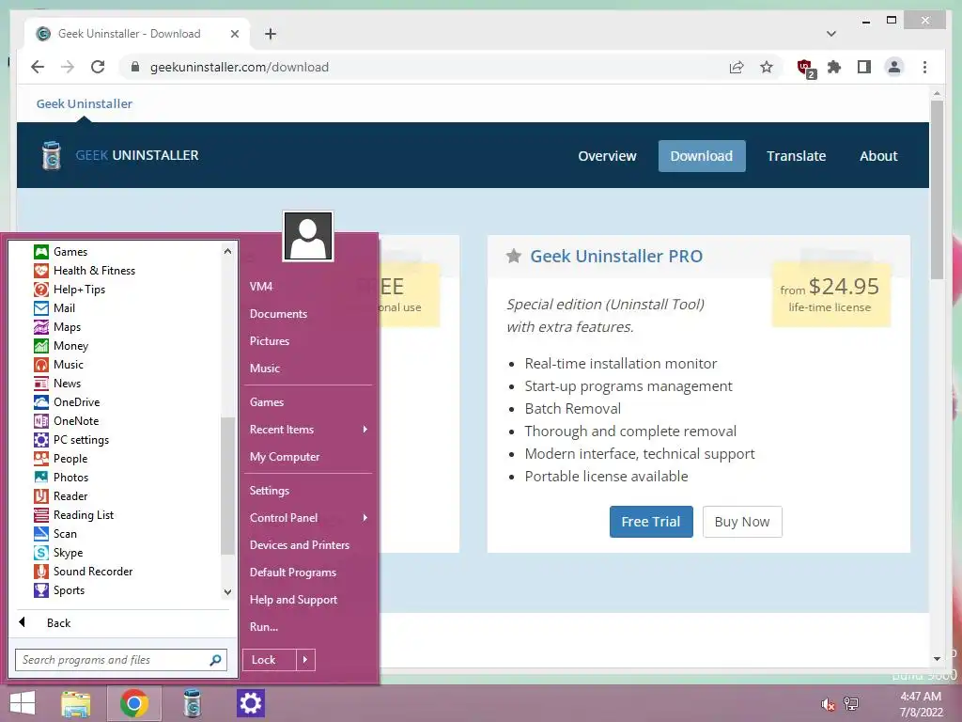Click the Search programs and files field
This screenshot has height=722, width=962.
pyautogui.click(x=121, y=660)
